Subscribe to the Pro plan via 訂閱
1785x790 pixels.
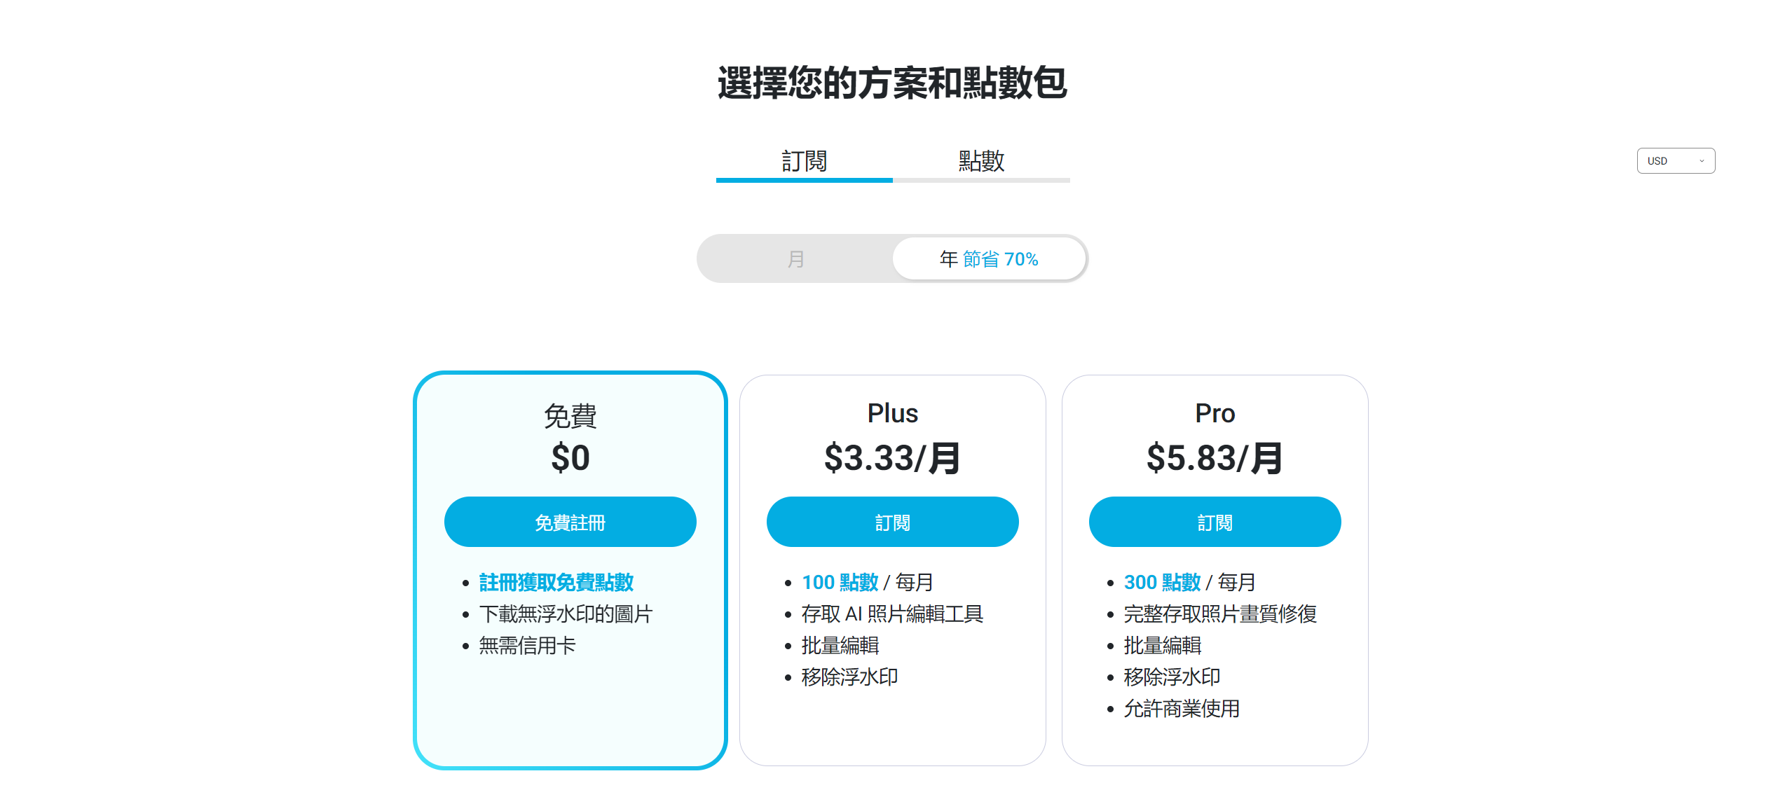tap(1215, 522)
